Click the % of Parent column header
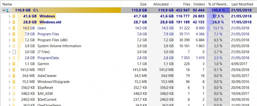This screenshot has width=257, height=106. pos(218,4)
